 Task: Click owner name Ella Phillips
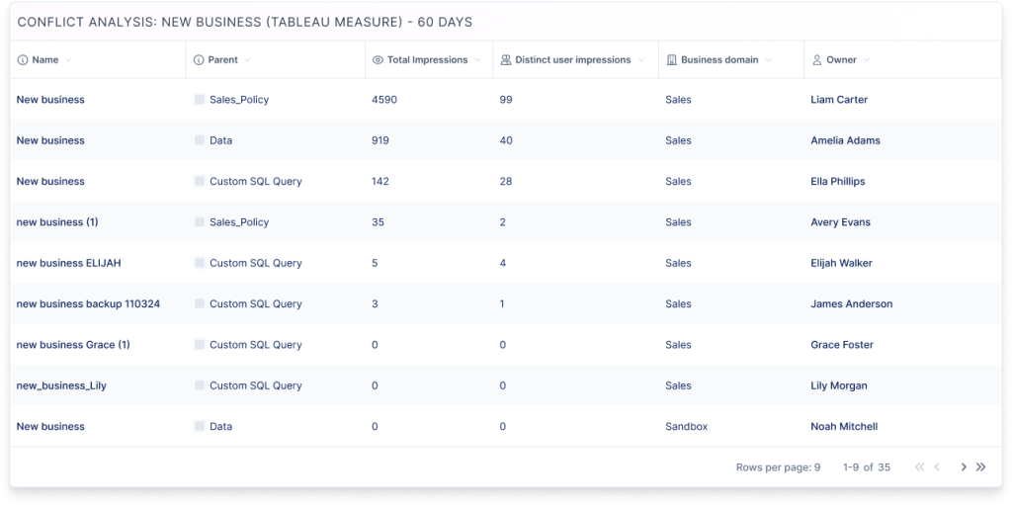[838, 181]
